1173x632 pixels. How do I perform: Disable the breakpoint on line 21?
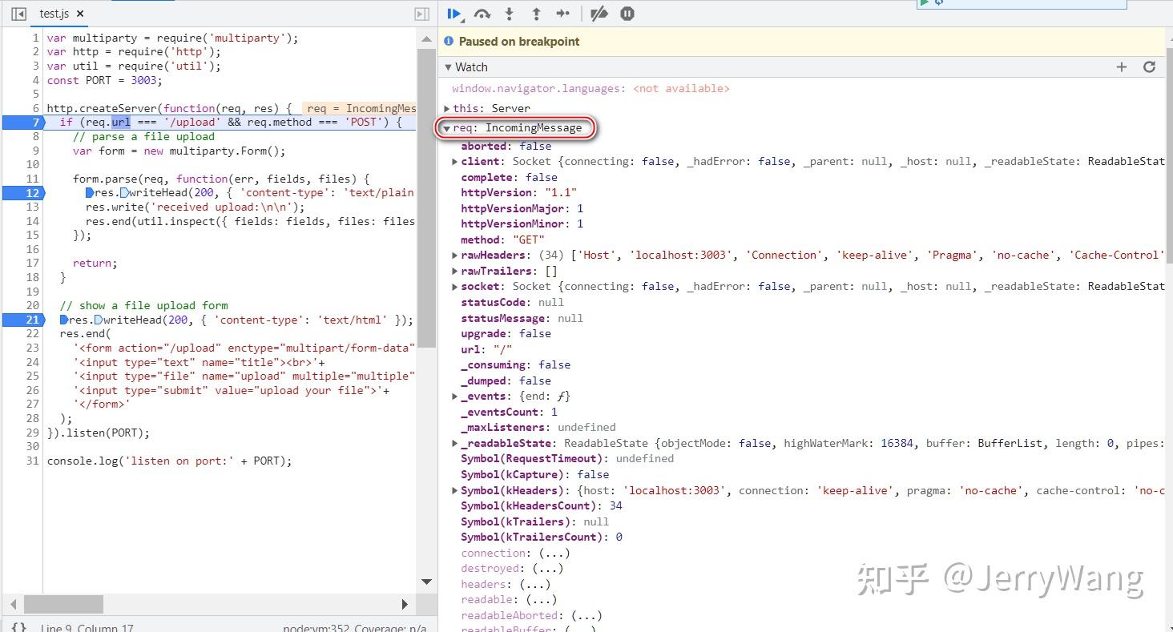click(x=30, y=320)
